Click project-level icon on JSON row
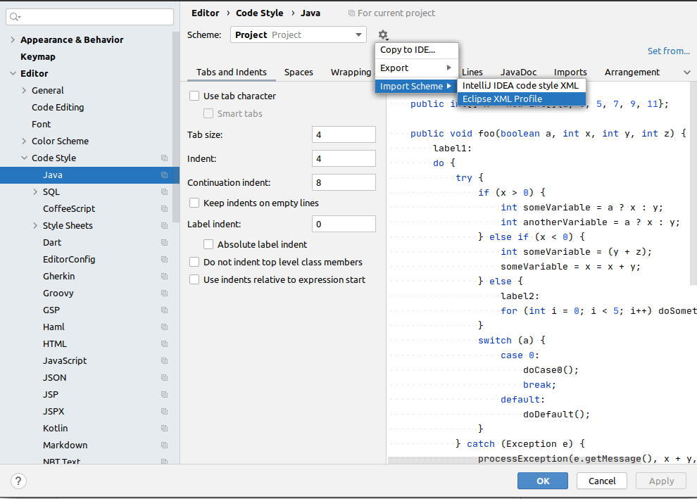697x499 pixels. click(165, 378)
